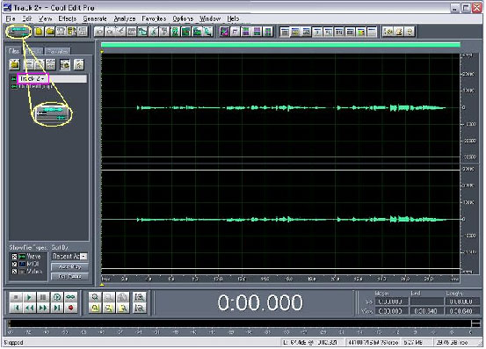Toggle the MIDI file type checkbox
Screen dimensions: 486x349
coord(14,264)
